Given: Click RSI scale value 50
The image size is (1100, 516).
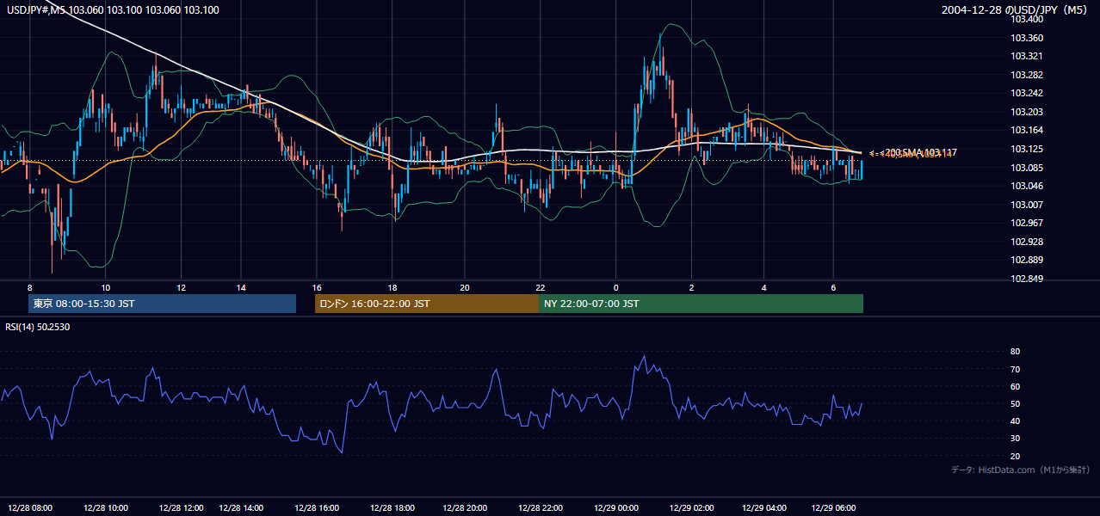Looking at the screenshot, I should coord(1015,403).
